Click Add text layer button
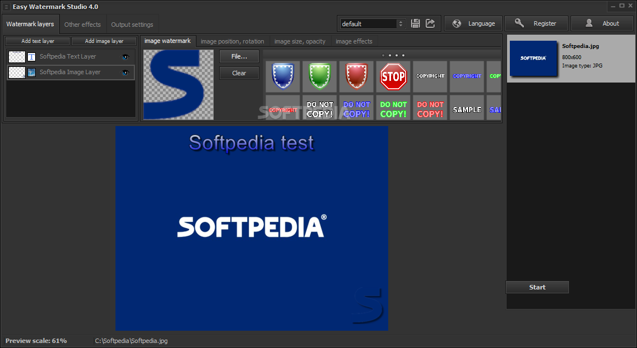The height and width of the screenshot is (348, 637). pyautogui.click(x=38, y=41)
